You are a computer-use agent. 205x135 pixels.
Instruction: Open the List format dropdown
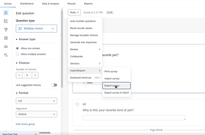36,101
